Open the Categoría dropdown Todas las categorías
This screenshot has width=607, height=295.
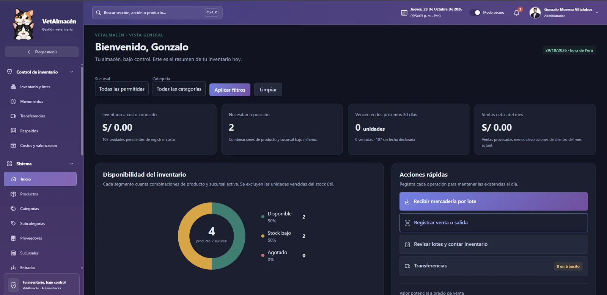179,89
